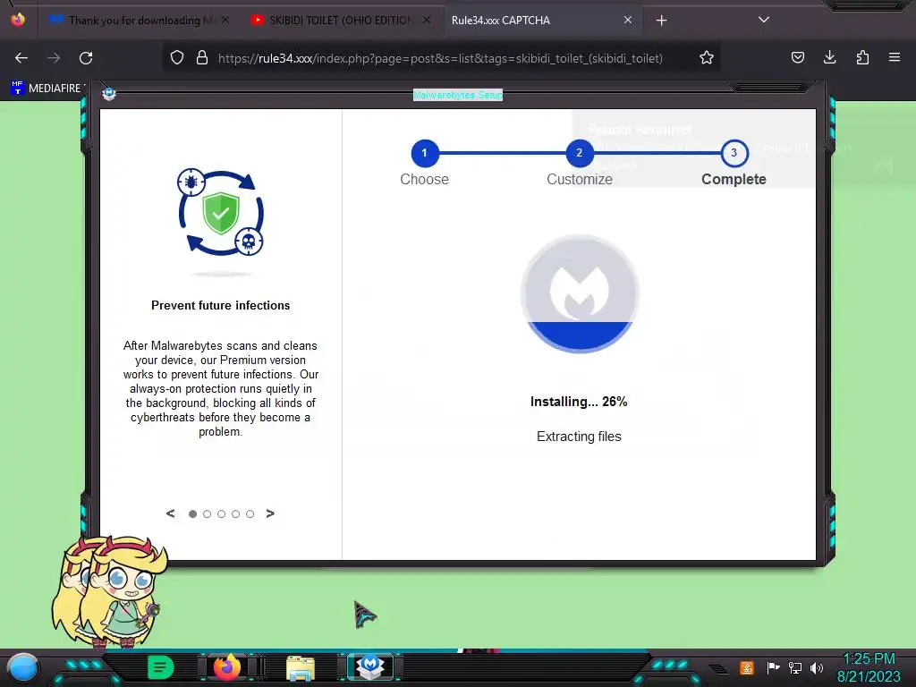Open the network tray icon

pos(795,667)
